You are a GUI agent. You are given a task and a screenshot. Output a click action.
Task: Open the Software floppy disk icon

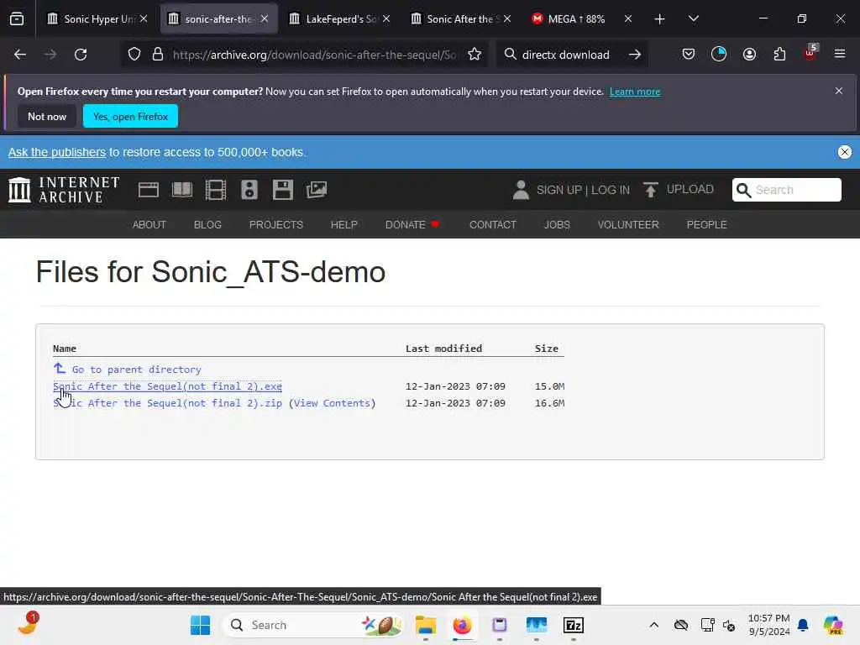(x=282, y=190)
